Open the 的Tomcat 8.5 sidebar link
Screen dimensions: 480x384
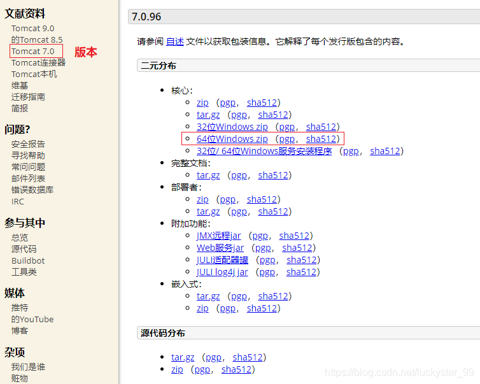[x=37, y=40]
